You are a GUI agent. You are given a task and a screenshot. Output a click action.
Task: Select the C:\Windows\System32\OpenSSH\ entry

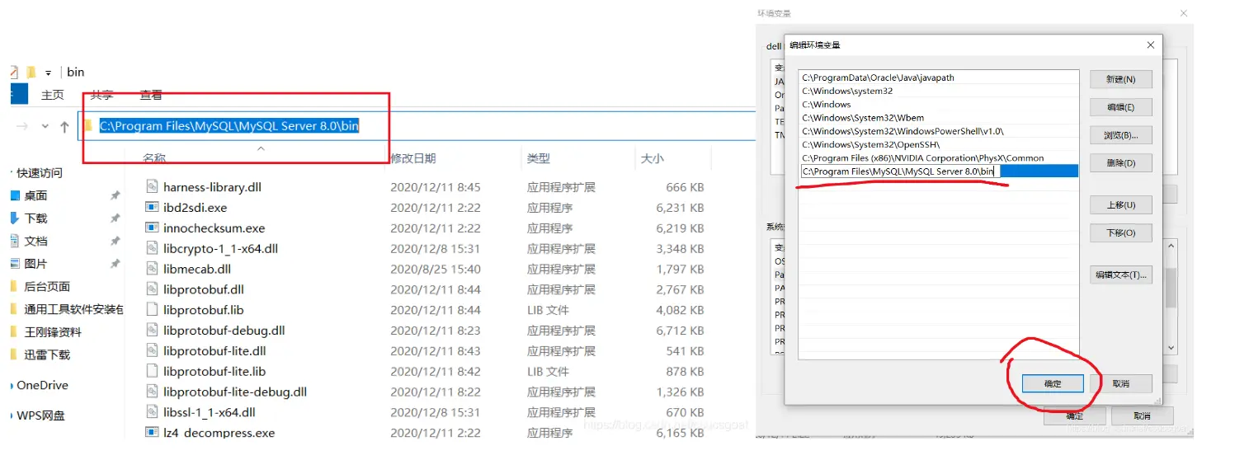pyautogui.click(x=939, y=144)
